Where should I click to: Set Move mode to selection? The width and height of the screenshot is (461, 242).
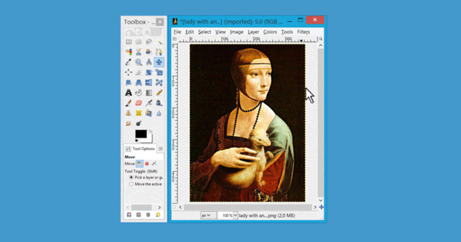(146, 164)
